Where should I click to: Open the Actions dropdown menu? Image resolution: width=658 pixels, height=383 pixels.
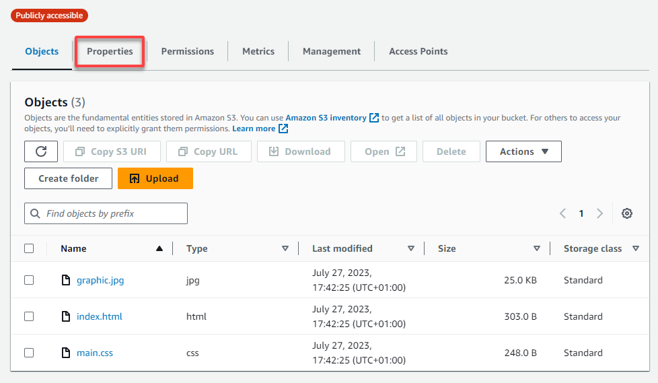[x=523, y=151]
